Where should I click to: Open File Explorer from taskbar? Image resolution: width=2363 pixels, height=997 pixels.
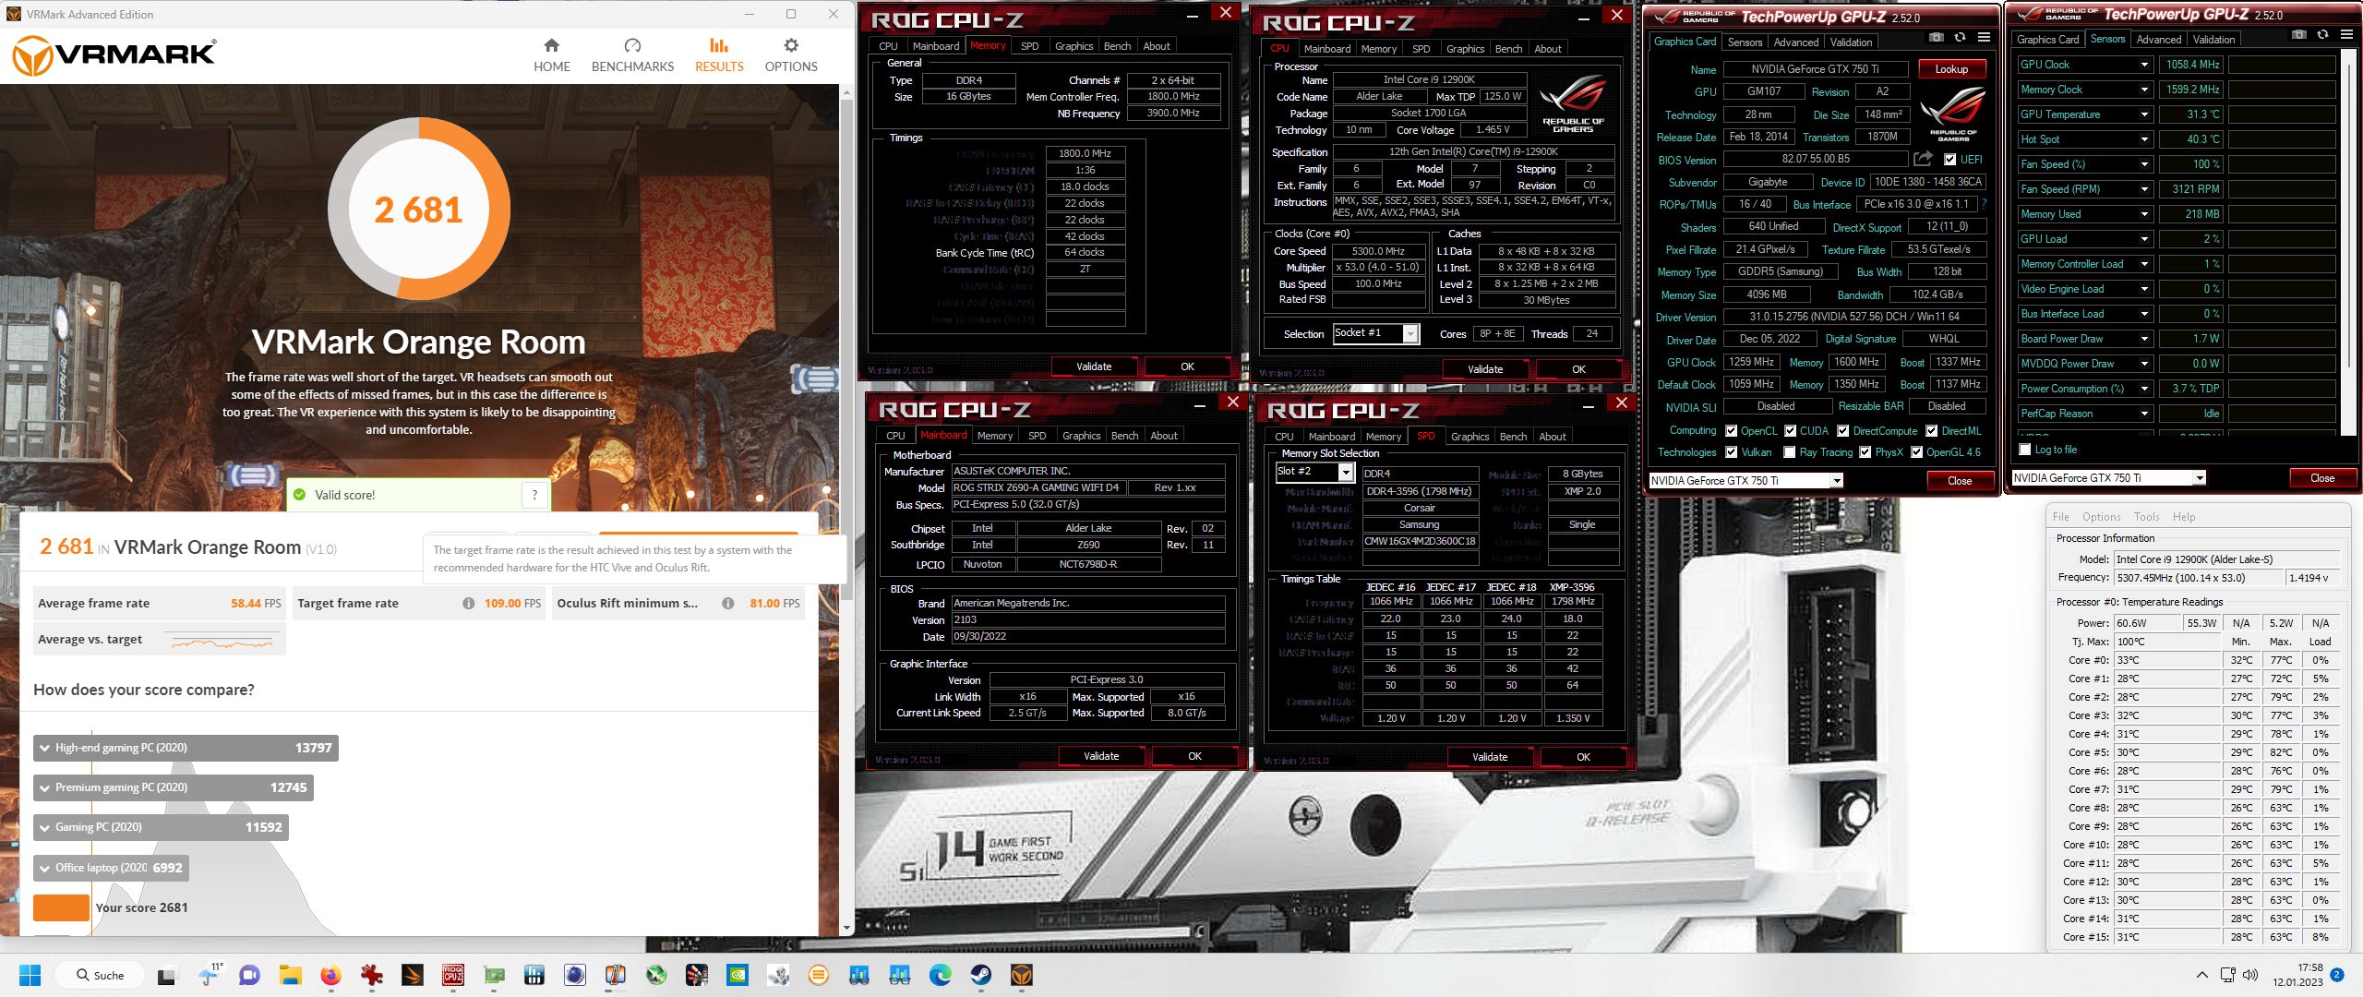click(290, 975)
